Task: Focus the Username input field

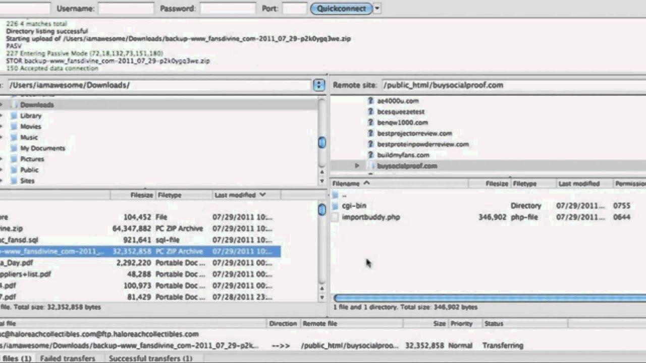Action: point(126,8)
